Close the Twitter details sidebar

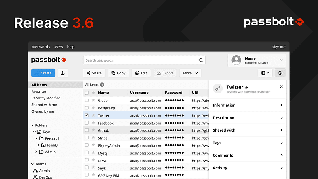[281, 86]
